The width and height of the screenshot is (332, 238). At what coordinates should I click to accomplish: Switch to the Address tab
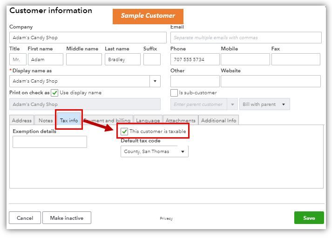21,120
